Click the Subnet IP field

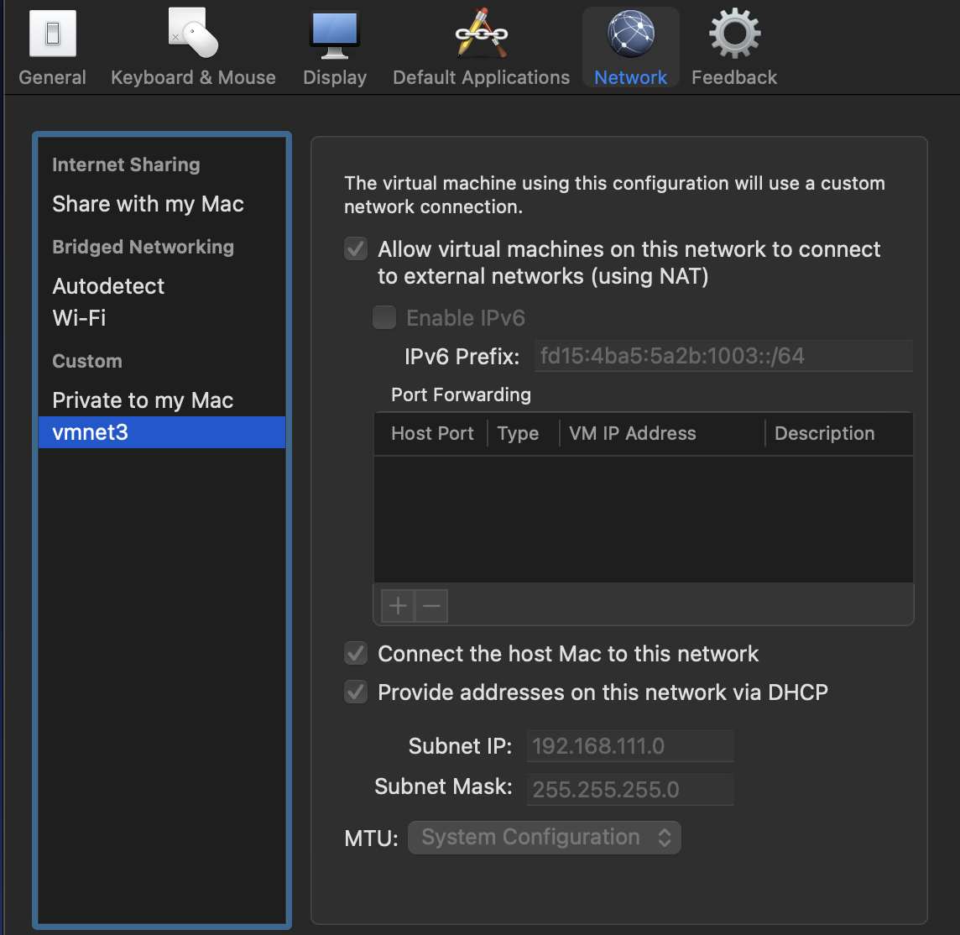point(629,745)
